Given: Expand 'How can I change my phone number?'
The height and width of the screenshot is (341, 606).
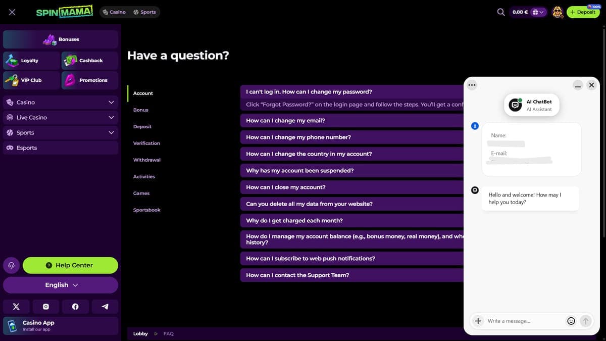Looking at the screenshot, I should [x=352, y=137].
